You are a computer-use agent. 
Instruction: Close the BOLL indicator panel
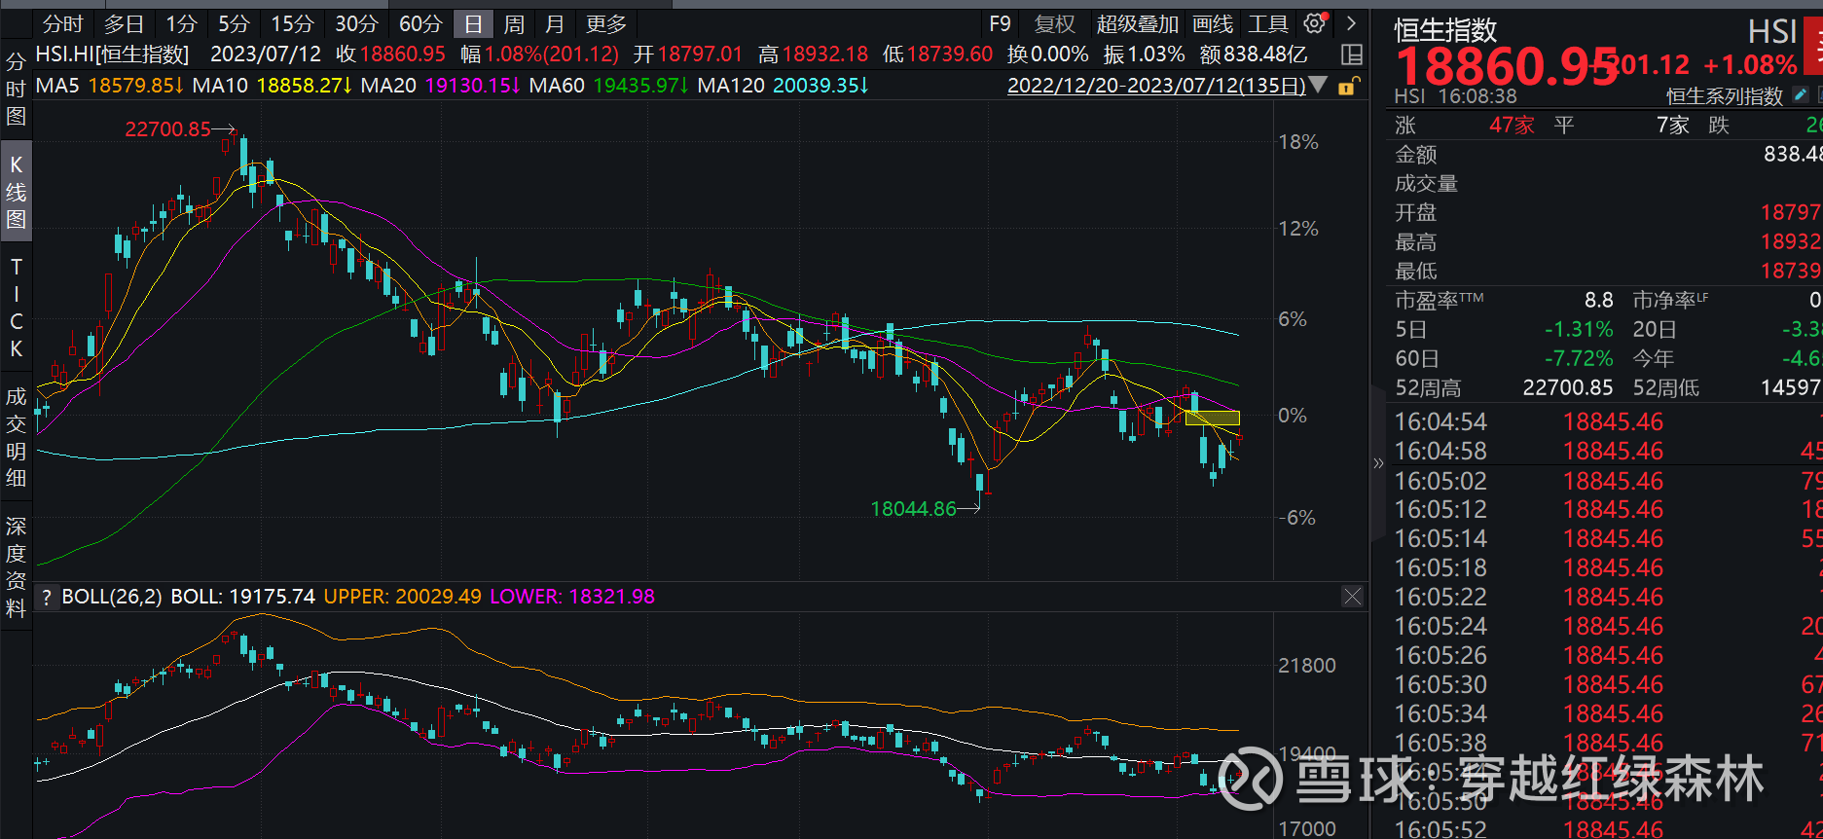(x=1352, y=597)
